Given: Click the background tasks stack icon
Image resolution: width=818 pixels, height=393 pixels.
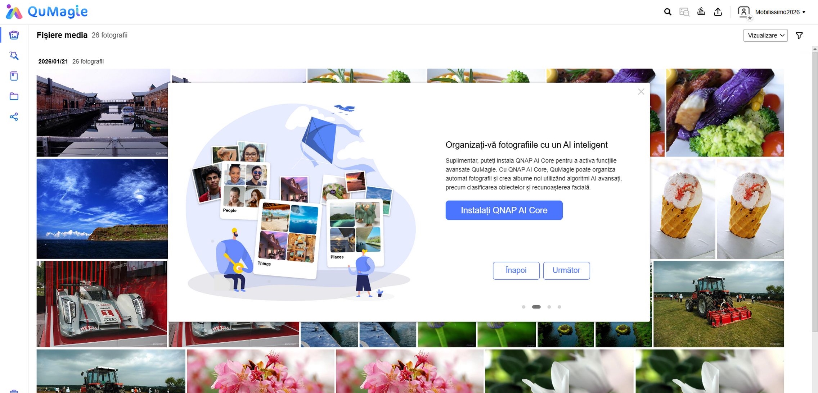Looking at the screenshot, I should click(x=701, y=12).
